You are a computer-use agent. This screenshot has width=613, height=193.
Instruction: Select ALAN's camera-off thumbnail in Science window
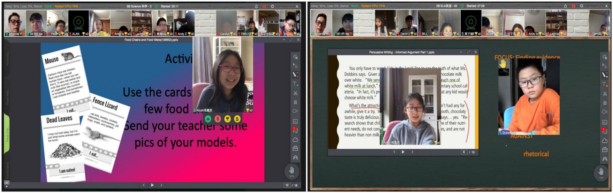point(79,23)
